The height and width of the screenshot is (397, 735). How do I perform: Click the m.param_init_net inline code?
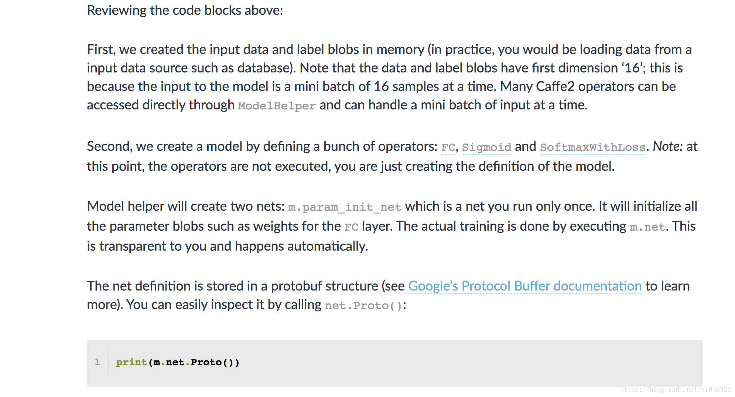tap(344, 207)
